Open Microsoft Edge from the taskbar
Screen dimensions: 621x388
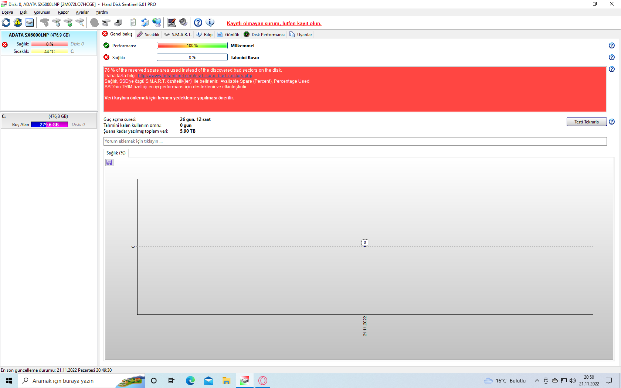point(190,381)
